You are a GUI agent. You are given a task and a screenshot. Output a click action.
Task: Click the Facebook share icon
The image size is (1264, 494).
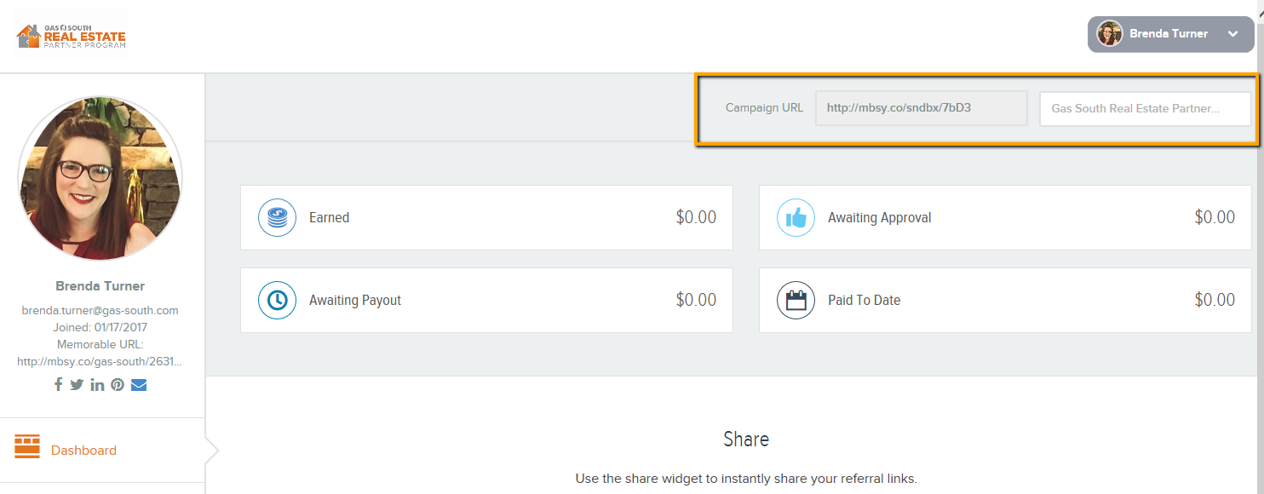click(x=58, y=384)
